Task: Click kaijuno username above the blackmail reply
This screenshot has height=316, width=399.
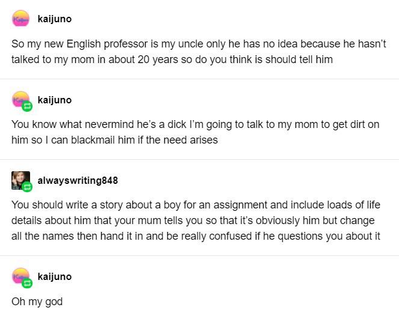Action: click(54, 100)
